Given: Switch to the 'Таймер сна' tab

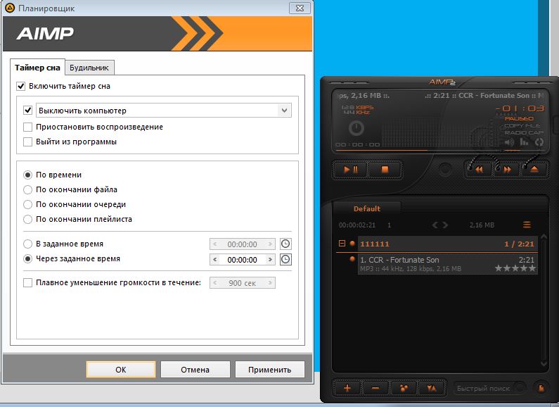Looking at the screenshot, I should [x=37, y=68].
